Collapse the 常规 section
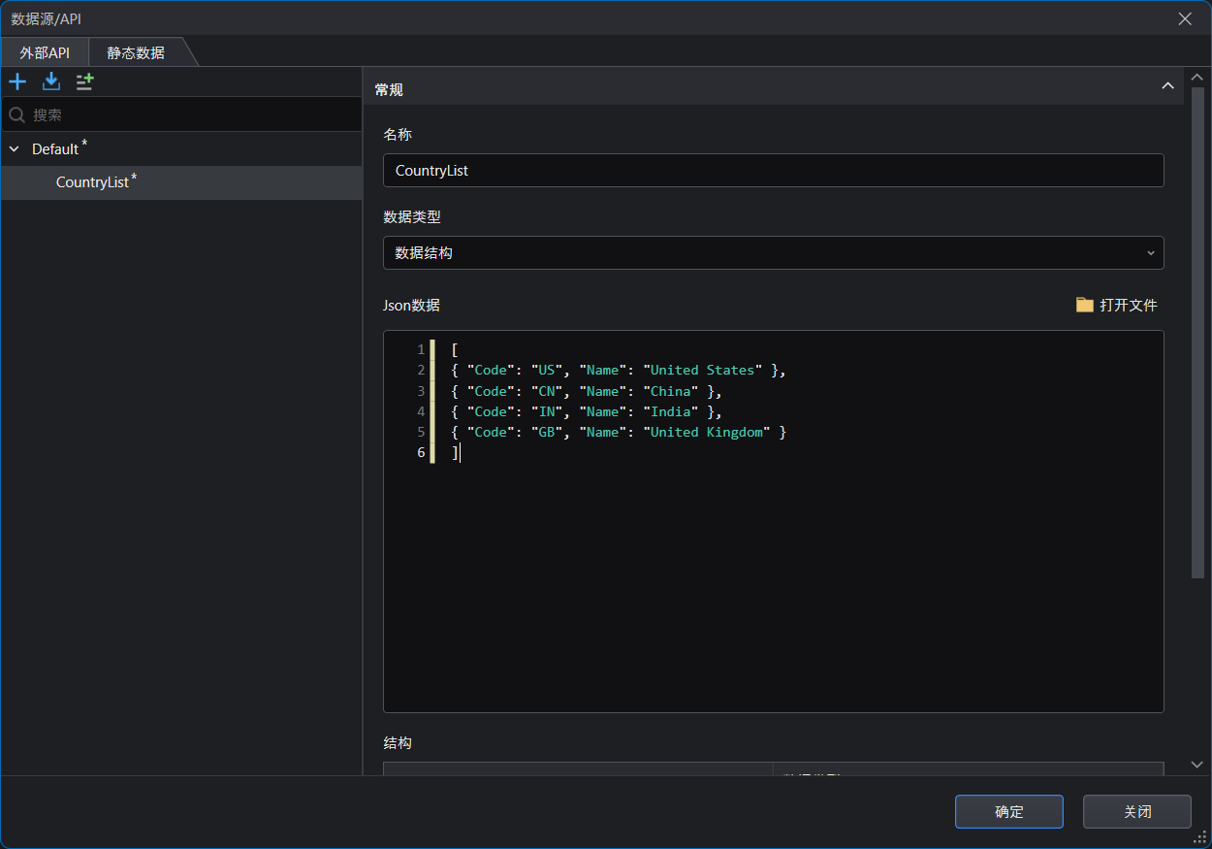Screen dimensions: 1212x849 (x=1167, y=86)
